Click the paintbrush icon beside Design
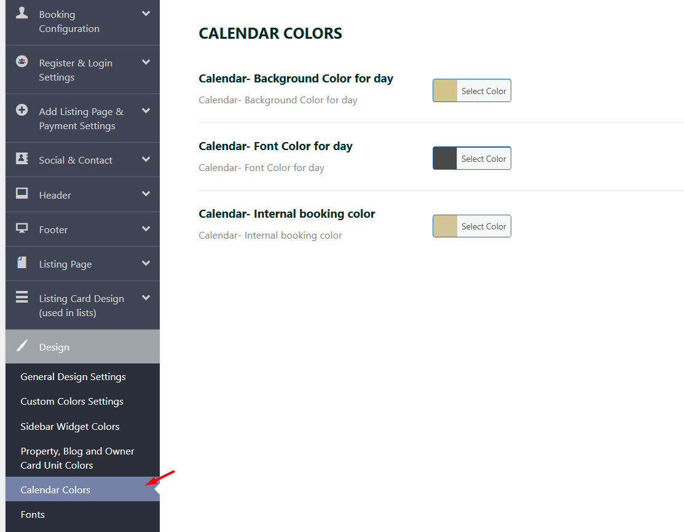Viewport: 684px width, 532px height. tap(22, 346)
